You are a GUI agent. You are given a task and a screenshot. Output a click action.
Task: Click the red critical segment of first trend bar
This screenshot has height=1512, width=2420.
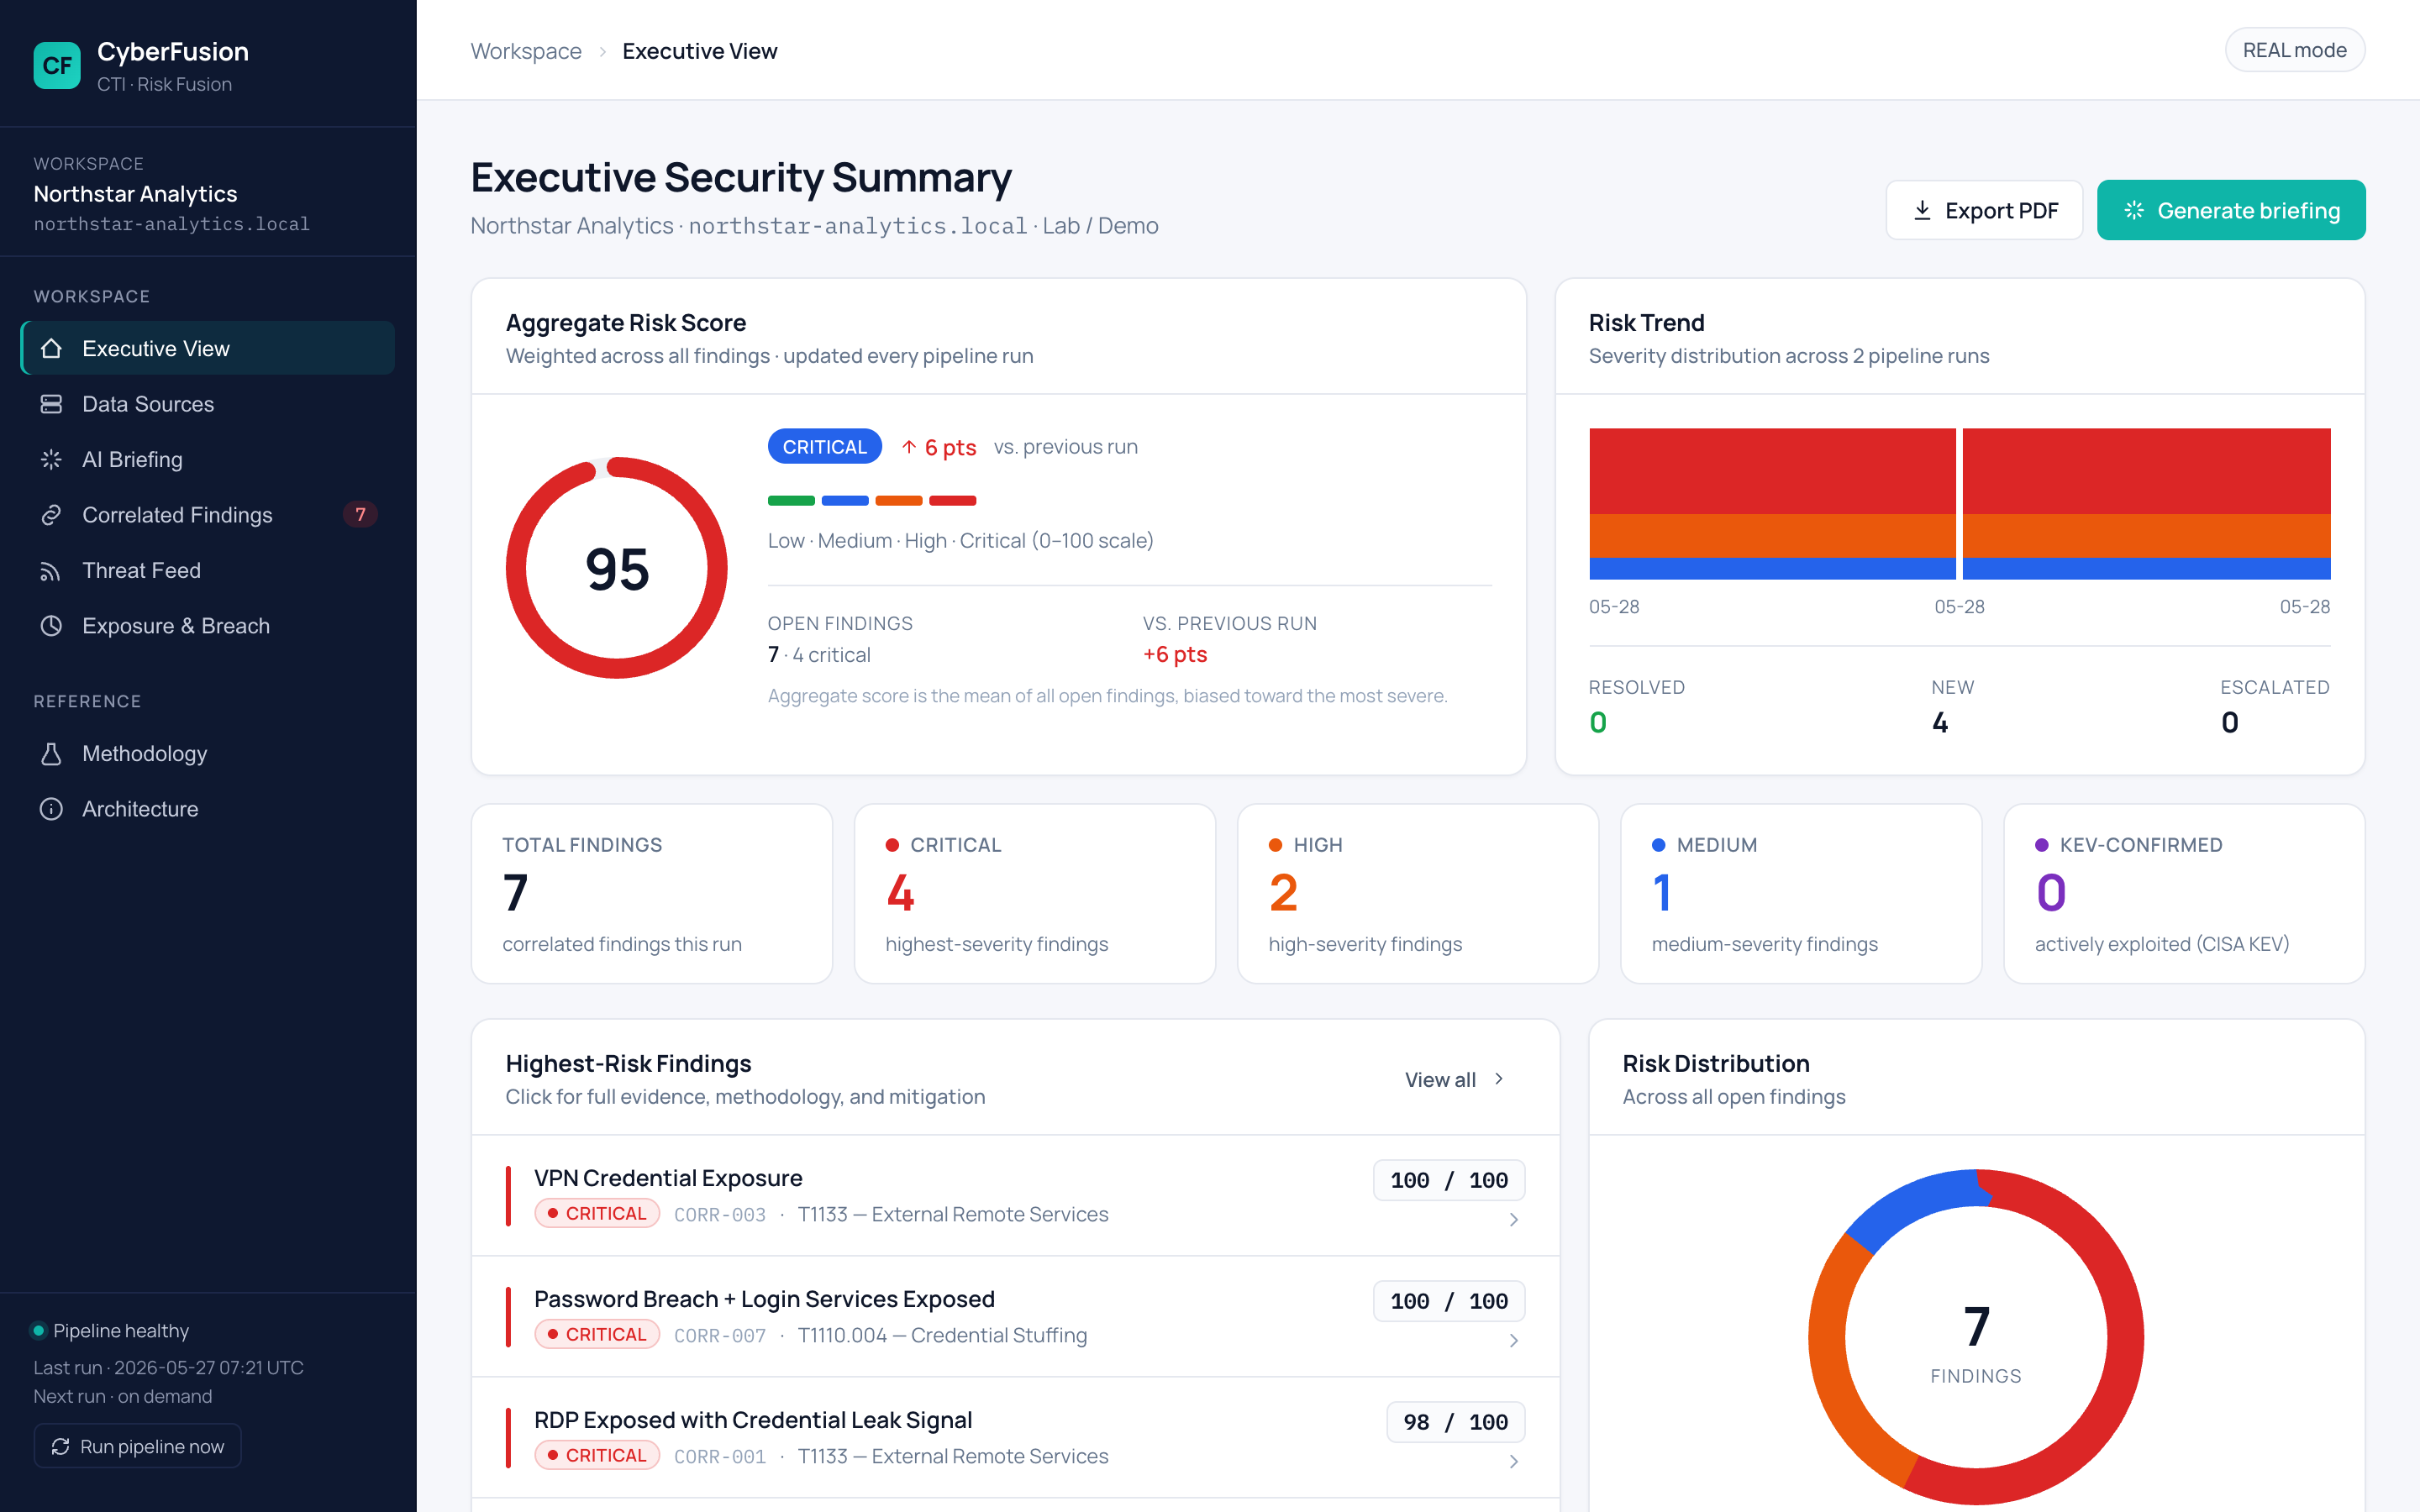1772,471
